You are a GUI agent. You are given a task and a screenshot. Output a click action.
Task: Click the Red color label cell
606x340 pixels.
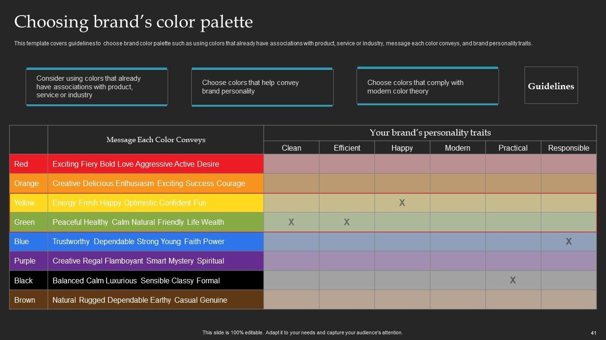tap(28, 164)
